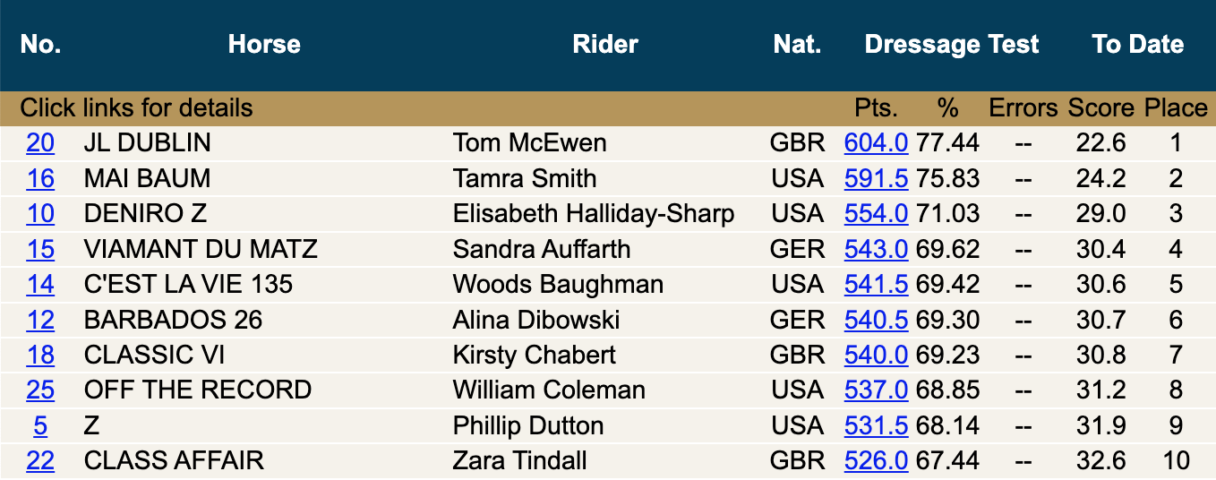
Task: View 540.5 points for Alina Dibowski
Action: [x=876, y=320]
